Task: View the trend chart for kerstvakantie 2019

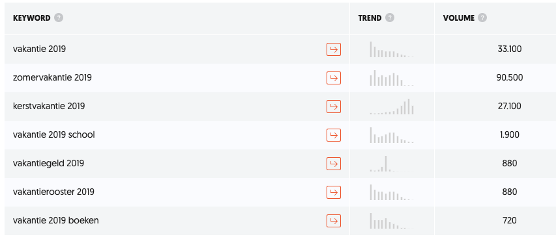Action: coord(392,107)
